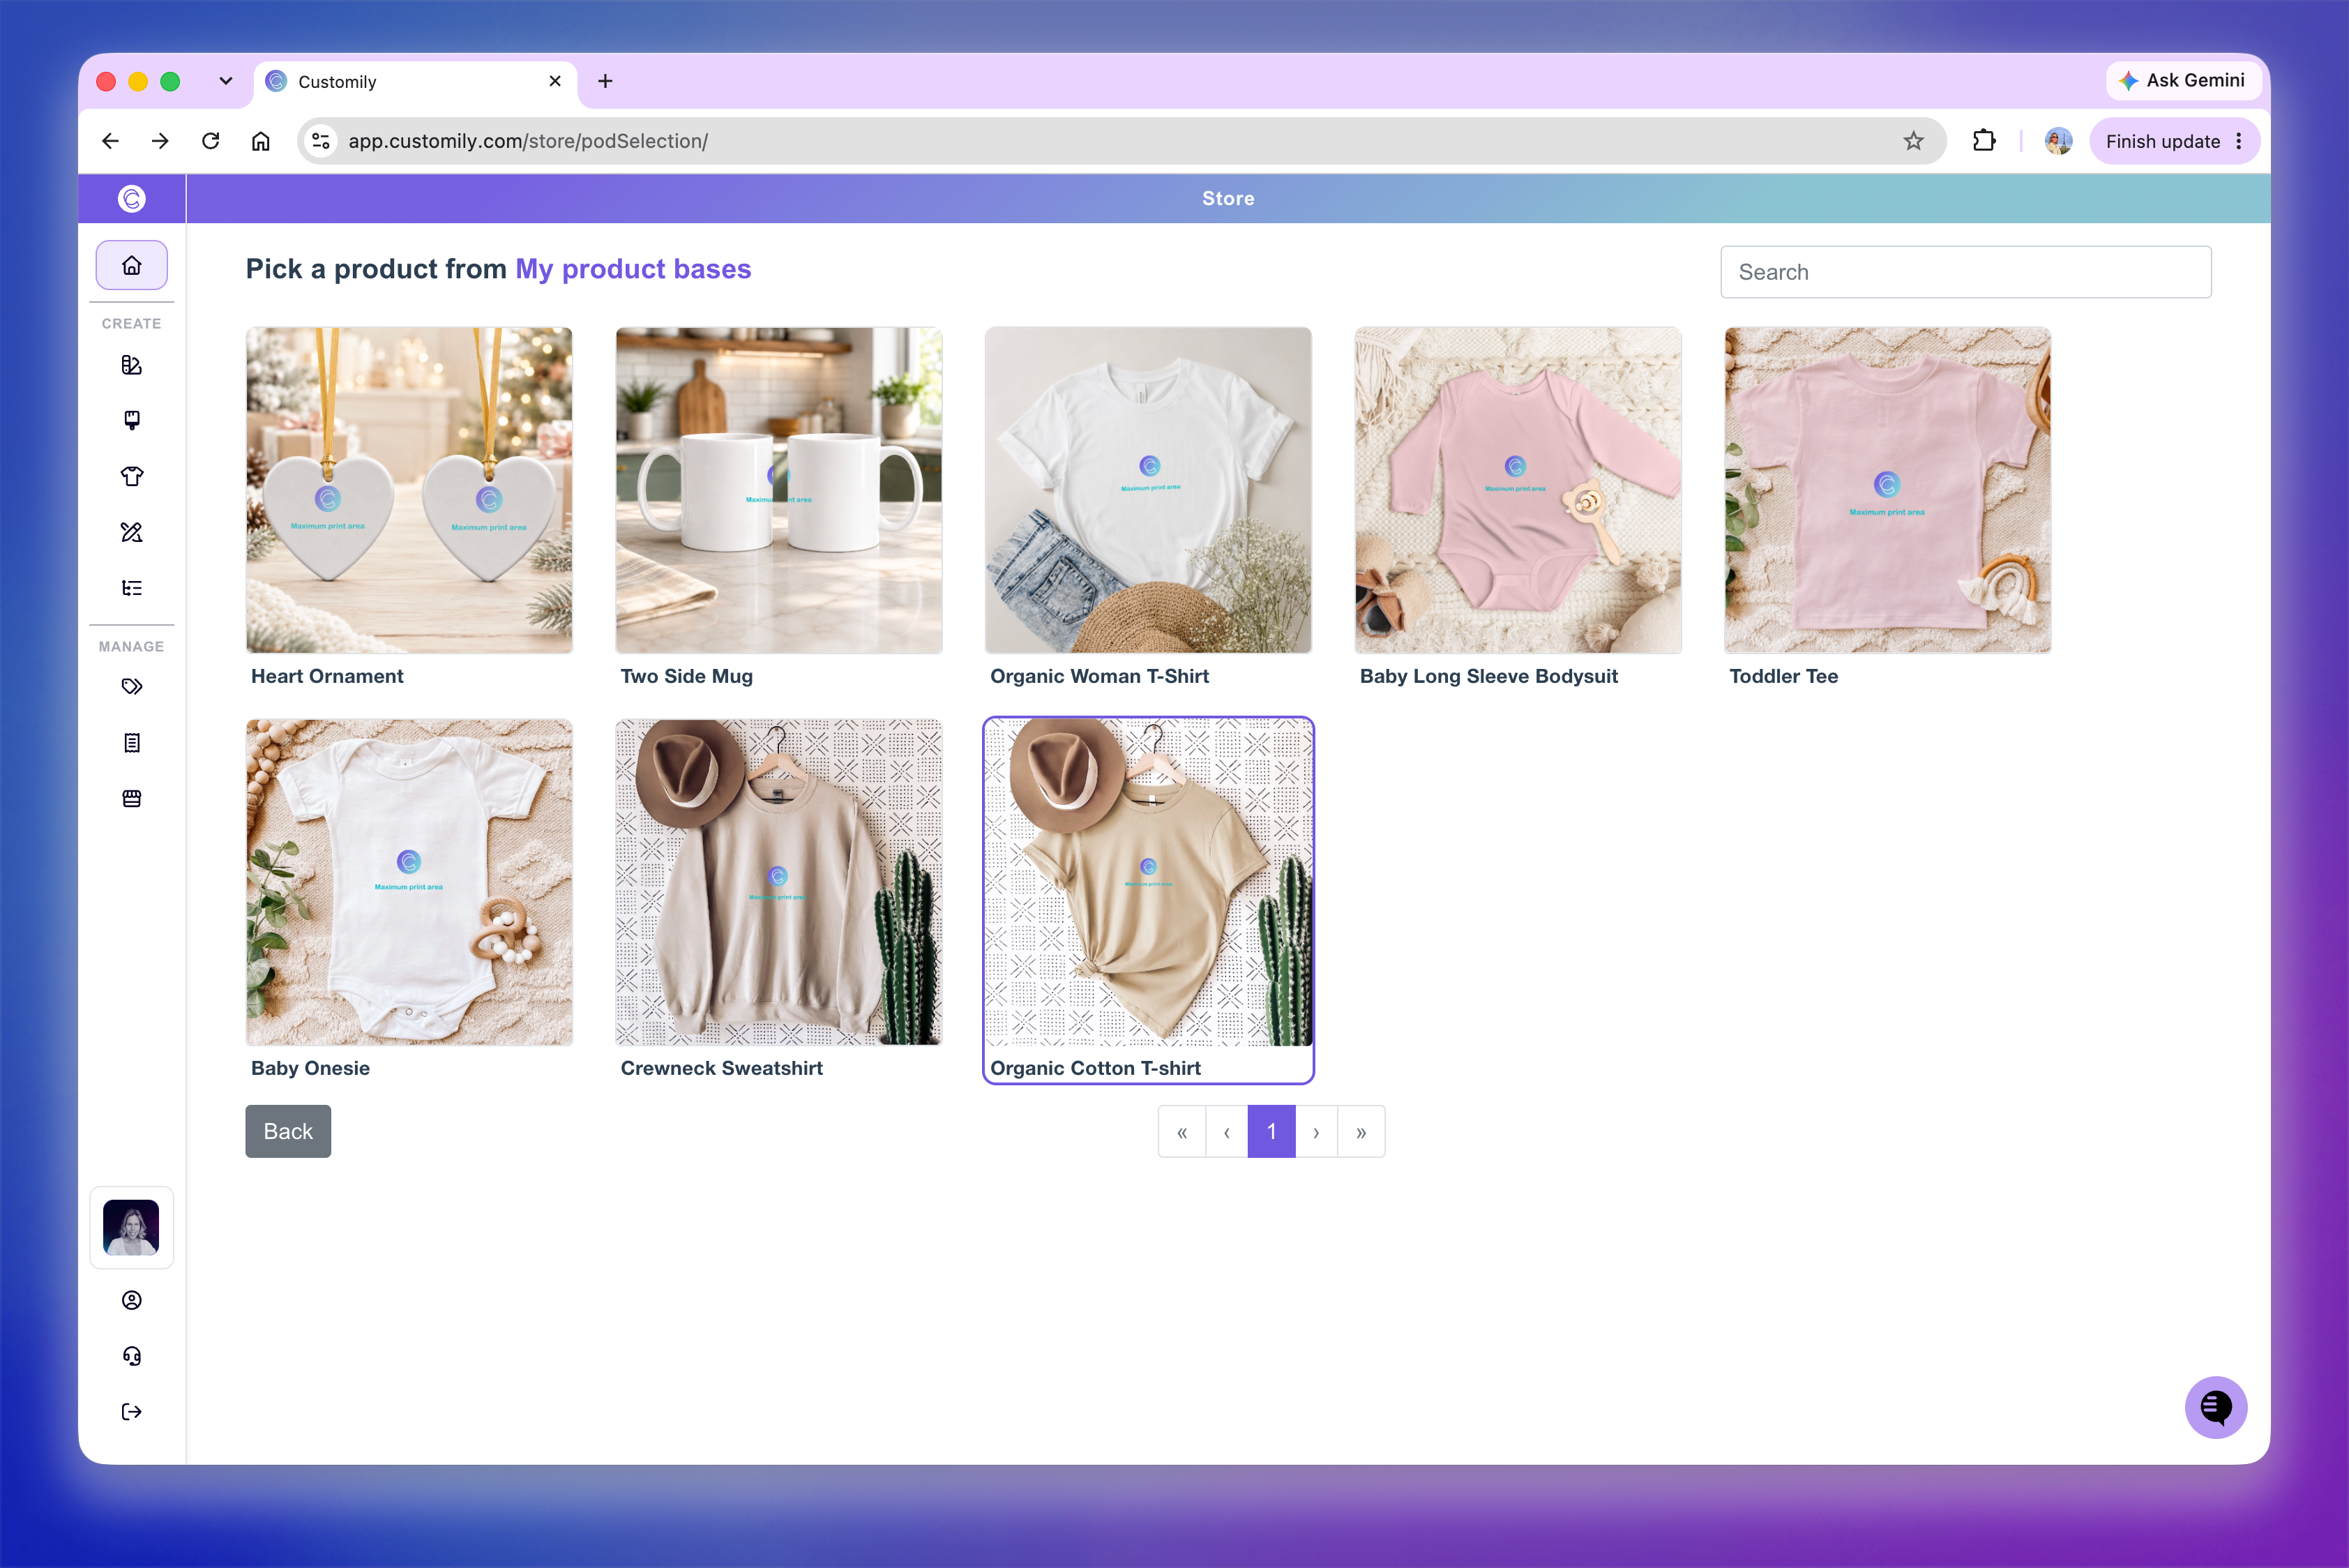The image size is (2349, 1568).
Task: Bookmark page with the star icon
Action: pyautogui.click(x=1913, y=141)
